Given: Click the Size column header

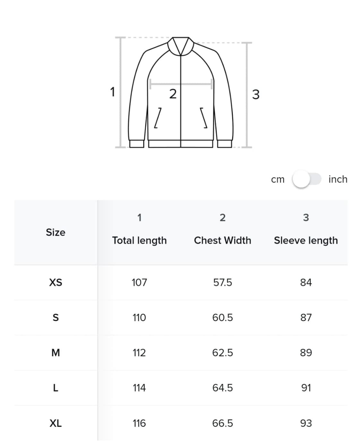Looking at the screenshot, I should (x=56, y=232).
